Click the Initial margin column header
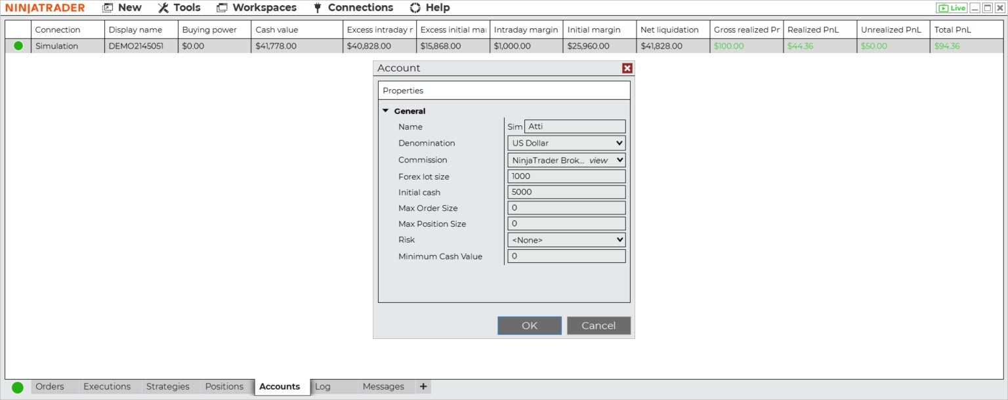Viewport: 1008px width, 400px height. (x=600, y=30)
